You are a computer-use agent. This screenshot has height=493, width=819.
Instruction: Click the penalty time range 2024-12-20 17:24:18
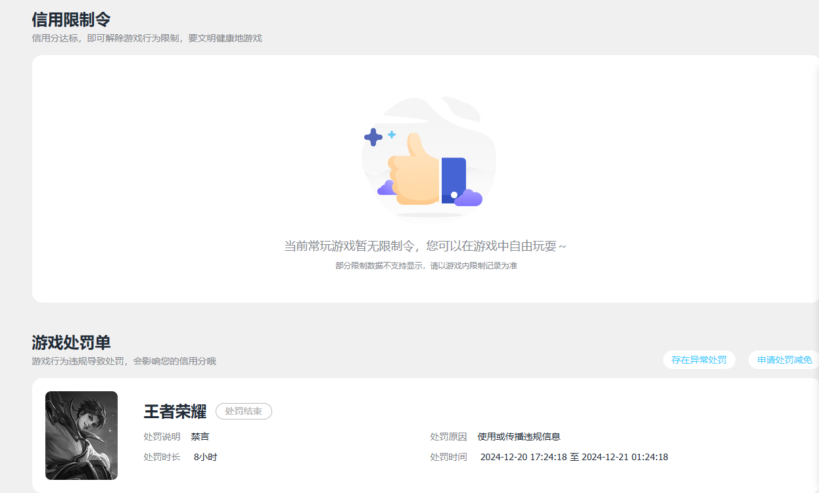pos(574,457)
